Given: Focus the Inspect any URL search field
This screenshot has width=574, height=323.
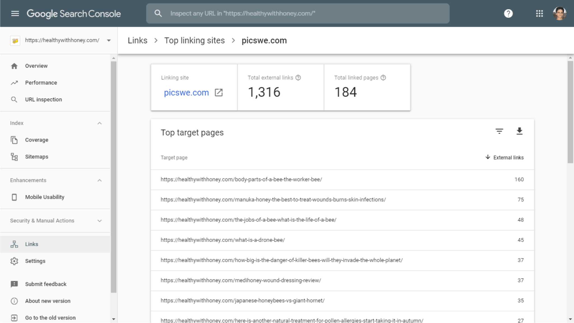Looking at the screenshot, I should 298,13.
